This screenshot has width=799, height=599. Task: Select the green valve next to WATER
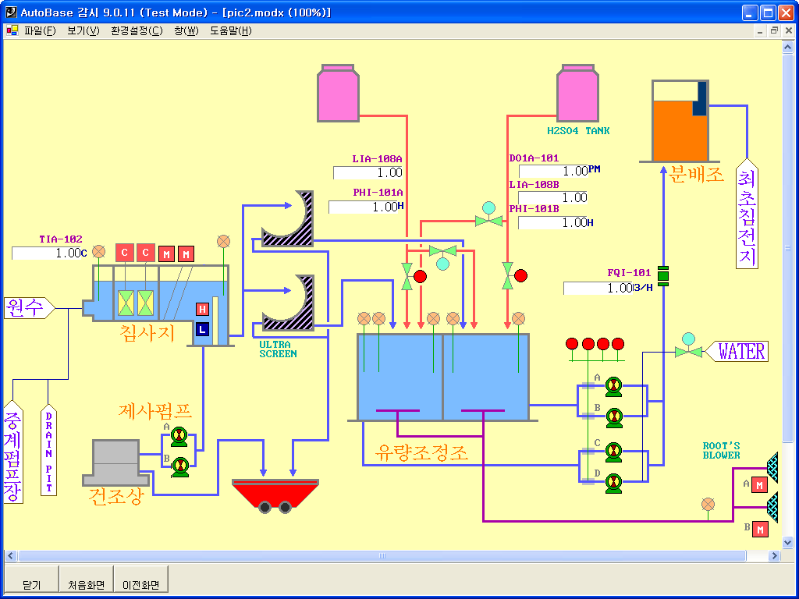pyautogui.click(x=688, y=351)
